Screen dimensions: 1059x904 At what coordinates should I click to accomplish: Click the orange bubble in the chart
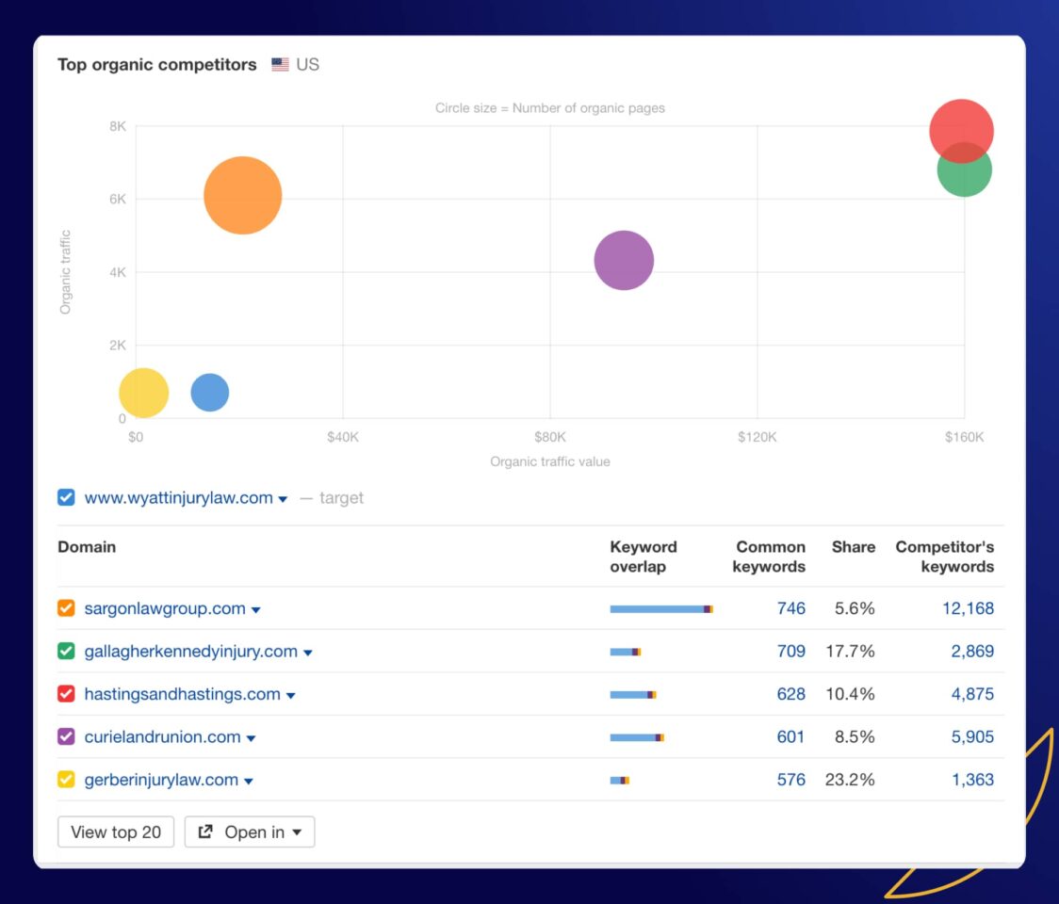click(242, 196)
